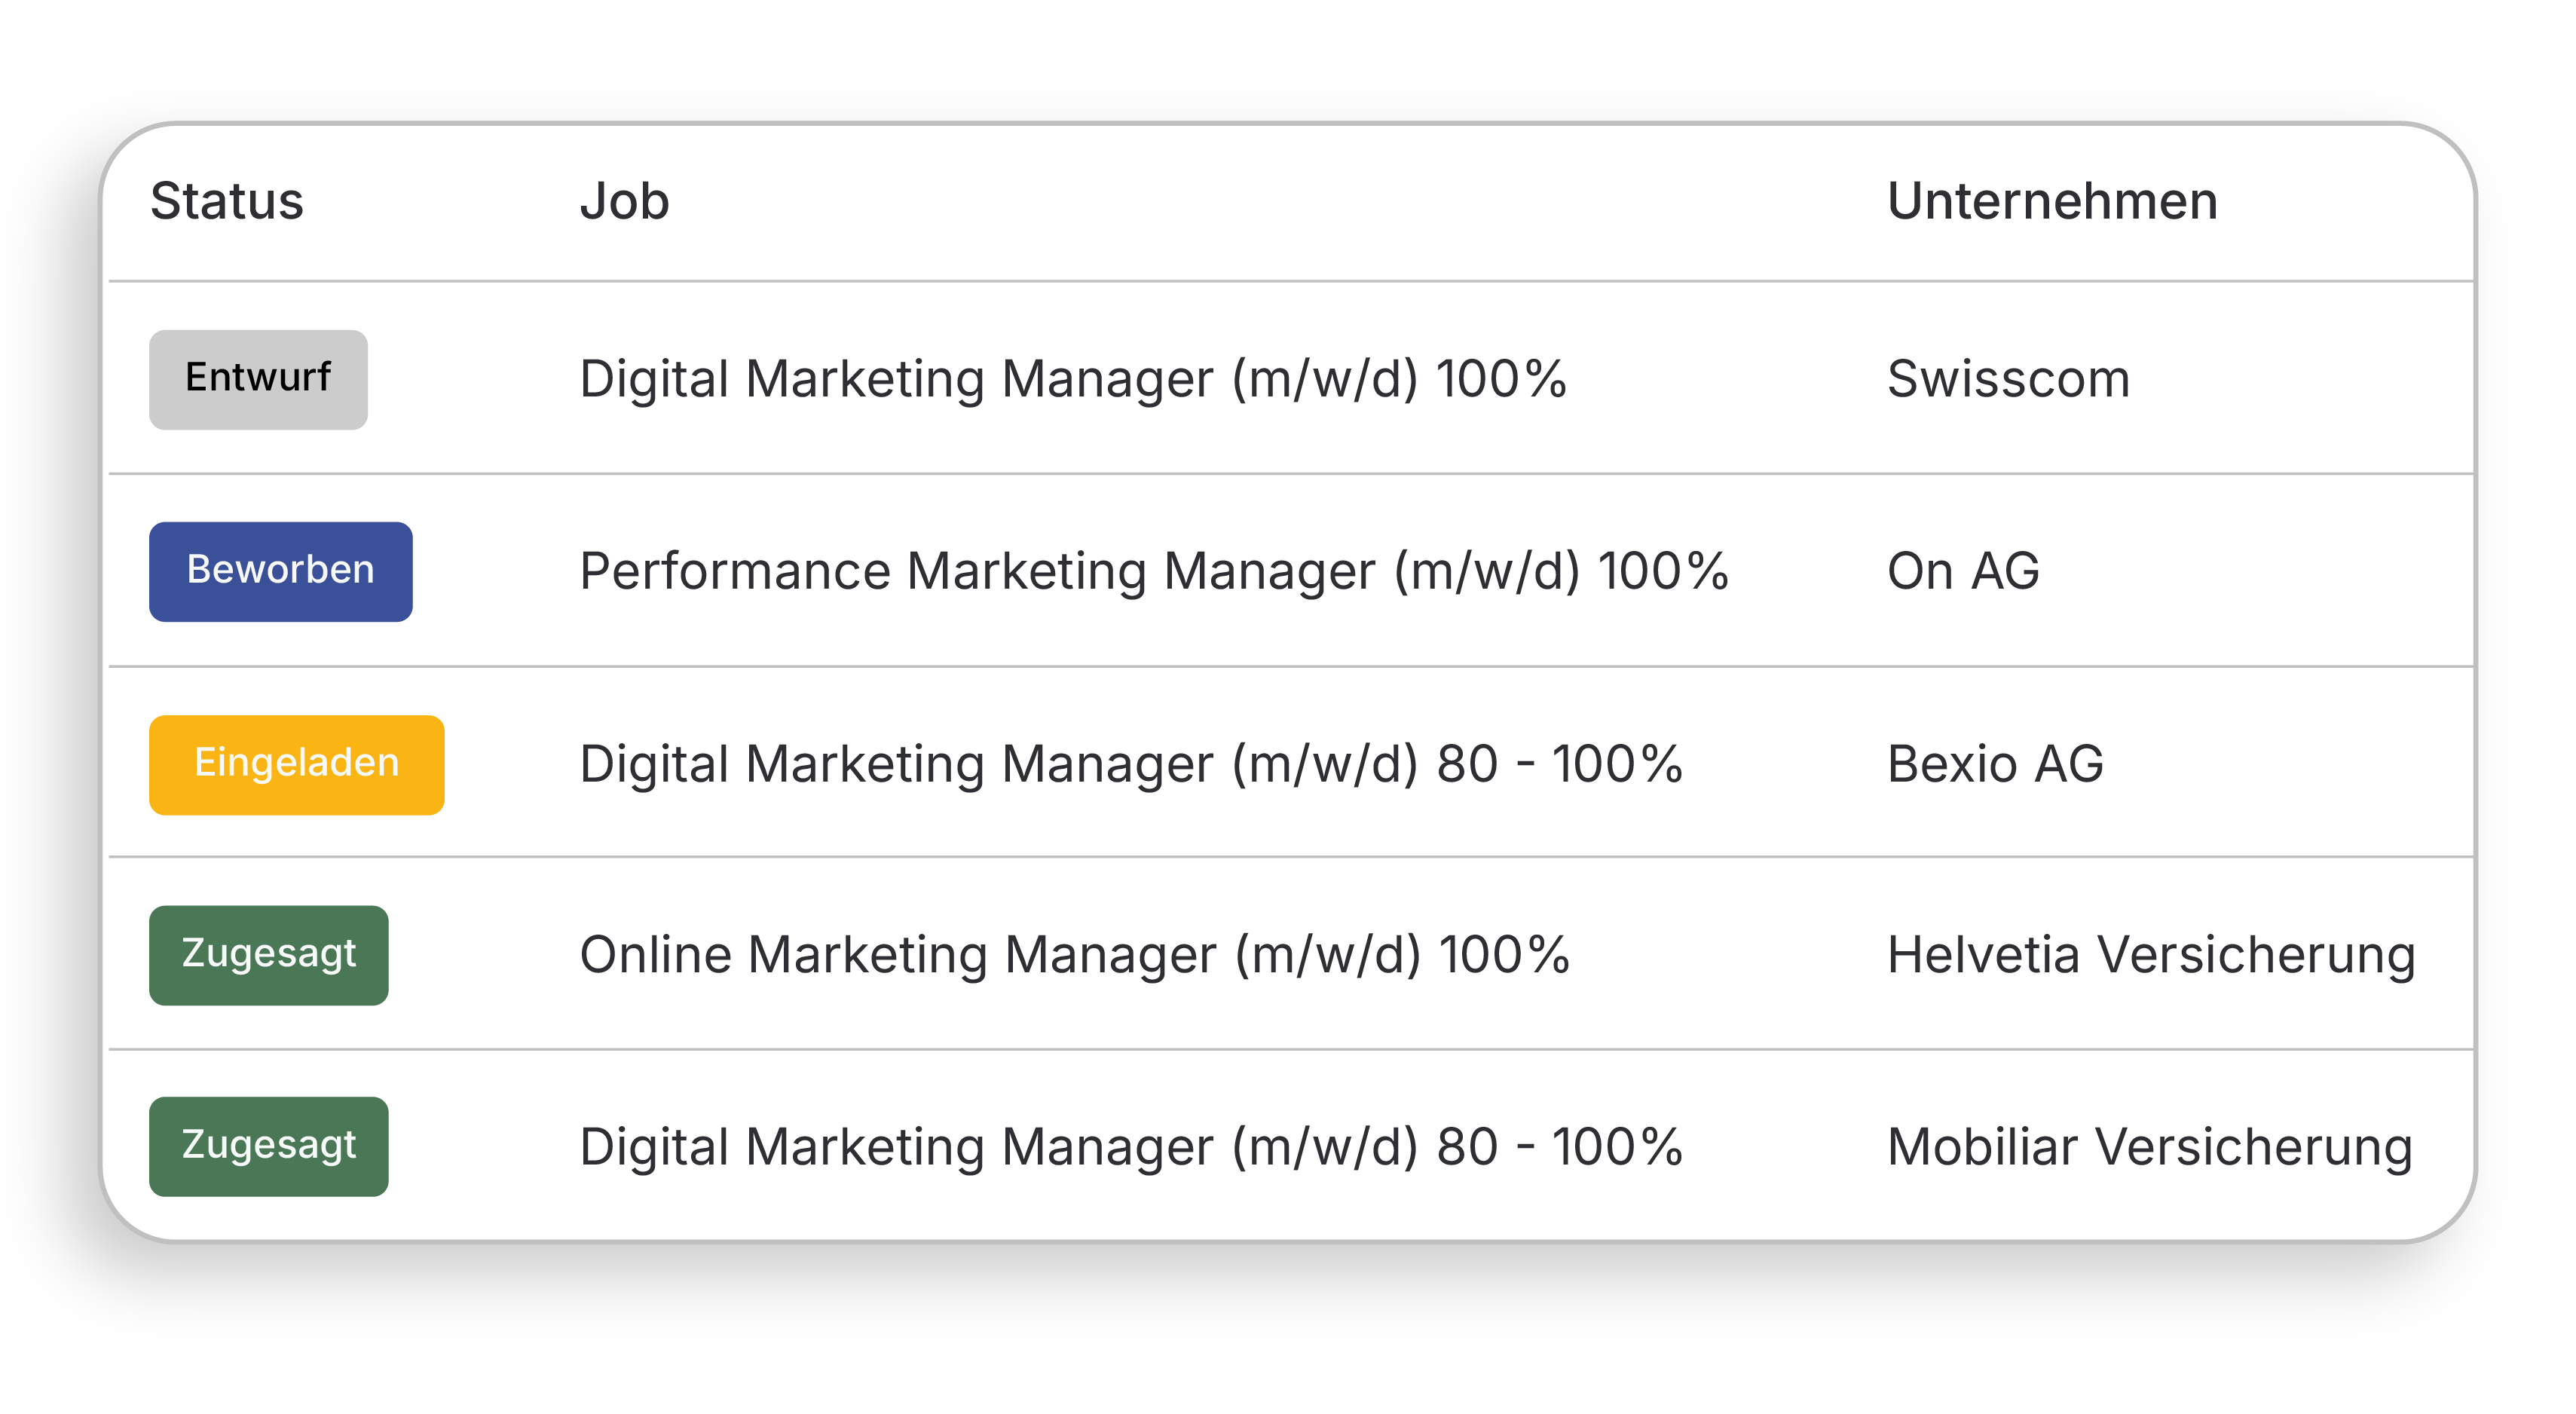Click the Entwurf status badge
Image resolution: width=2576 pixels, height=1414 pixels.
[x=258, y=379]
